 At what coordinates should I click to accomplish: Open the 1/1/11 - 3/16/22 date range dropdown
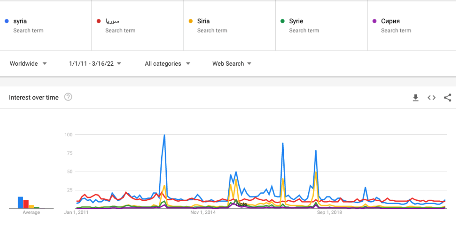(x=95, y=64)
